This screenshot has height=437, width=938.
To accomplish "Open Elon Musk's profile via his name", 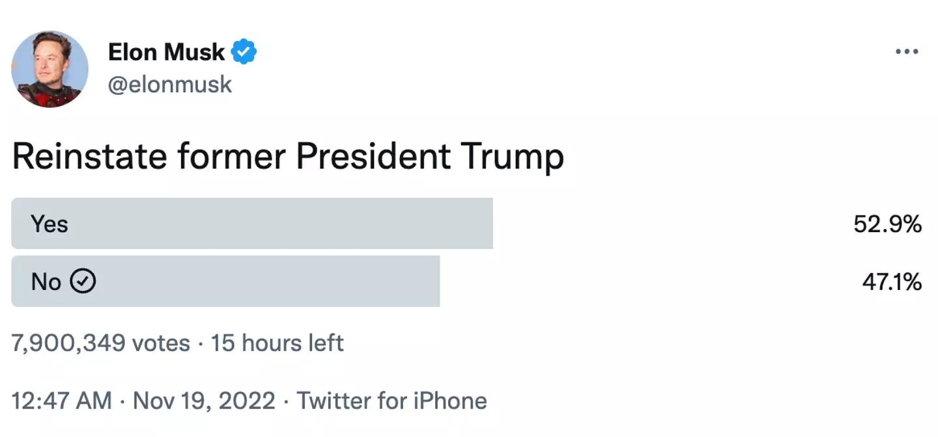I will coord(167,51).
